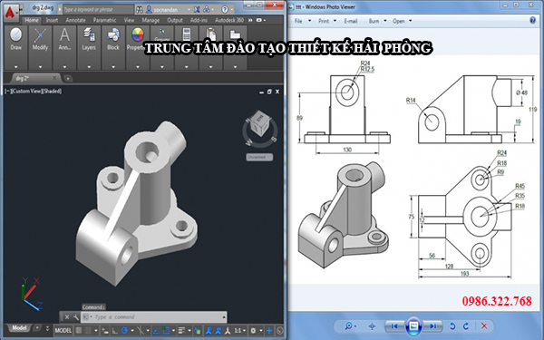544x340 pixels.
Task: Toggle polar tracking blue circle icon
Action: point(125,331)
